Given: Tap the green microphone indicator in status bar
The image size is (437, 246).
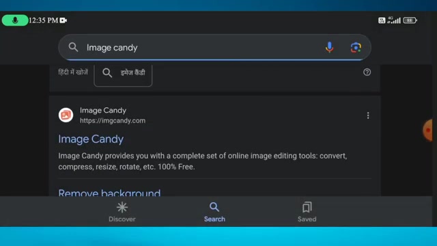Looking at the screenshot, I should 15,20.
